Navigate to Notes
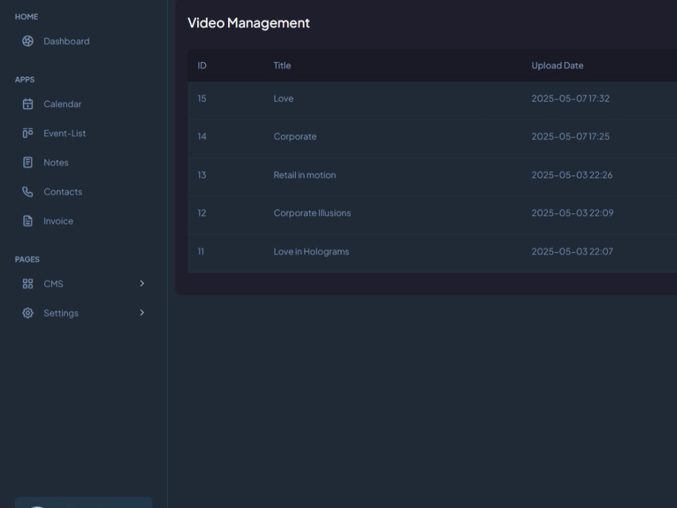This screenshot has width=677, height=508. coord(56,163)
